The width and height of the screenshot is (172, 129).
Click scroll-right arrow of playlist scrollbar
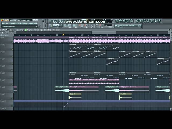tap(169, 33)
